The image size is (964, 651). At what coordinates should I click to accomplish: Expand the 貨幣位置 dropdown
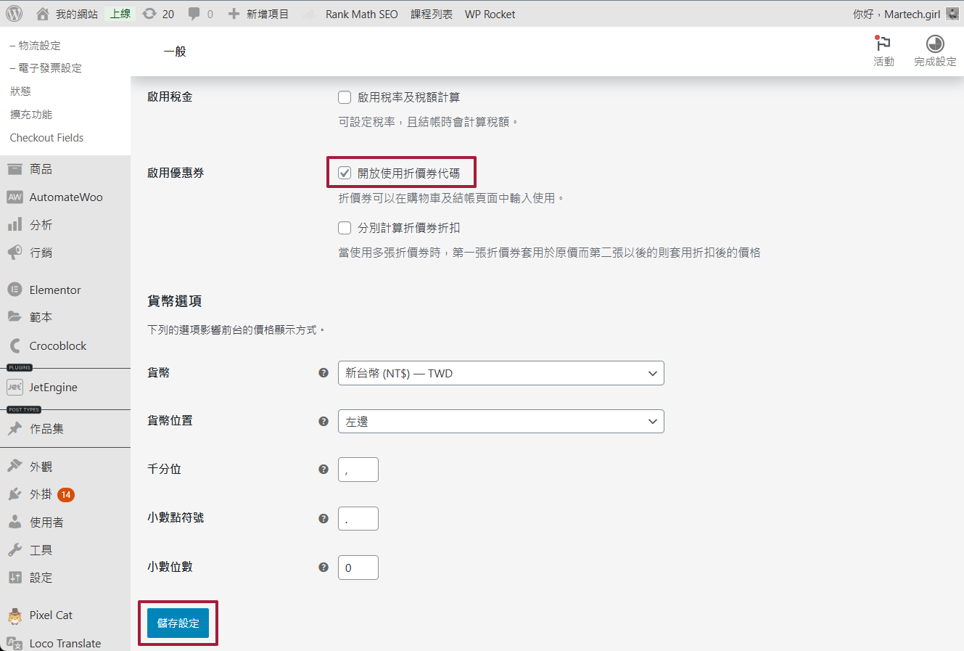[x=500, y=422]
